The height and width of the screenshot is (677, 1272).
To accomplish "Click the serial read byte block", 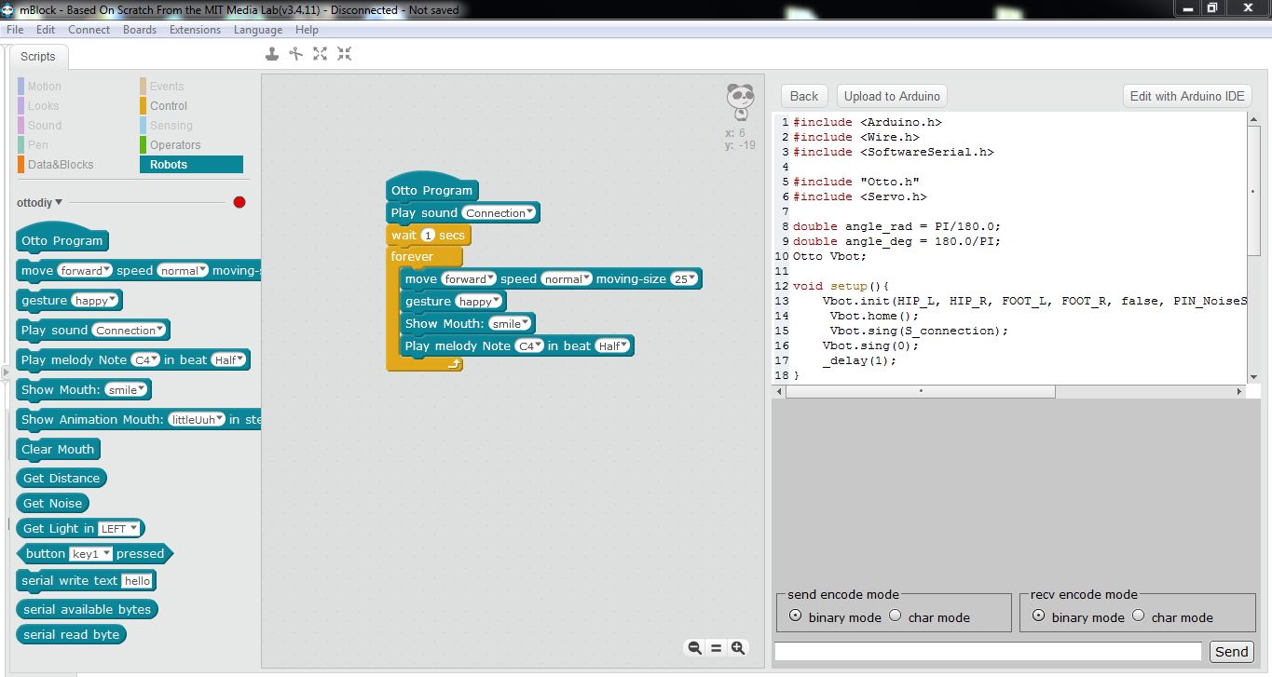I will [x=72, y=635].
